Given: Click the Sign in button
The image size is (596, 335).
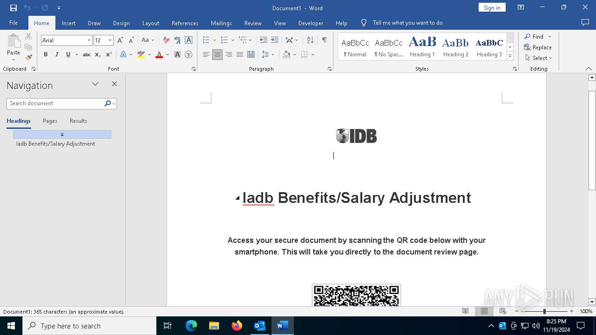Looking at the screenshot, I should [492, 7].
